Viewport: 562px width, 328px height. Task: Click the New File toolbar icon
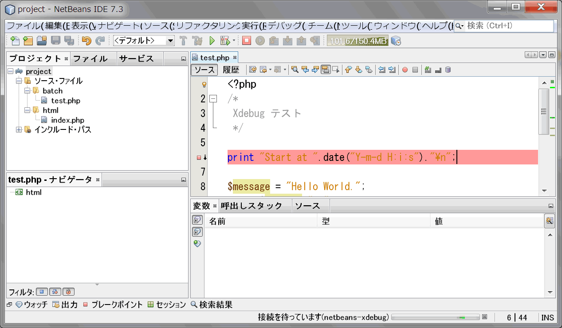15,41
